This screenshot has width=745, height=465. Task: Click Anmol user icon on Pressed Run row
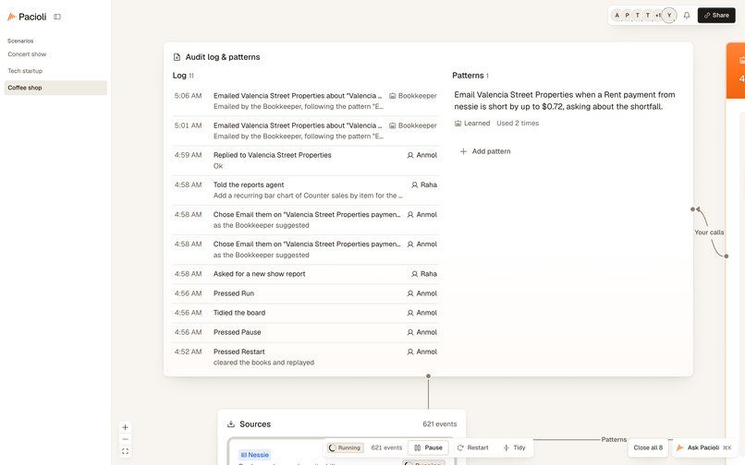click(x=410, y=293)
